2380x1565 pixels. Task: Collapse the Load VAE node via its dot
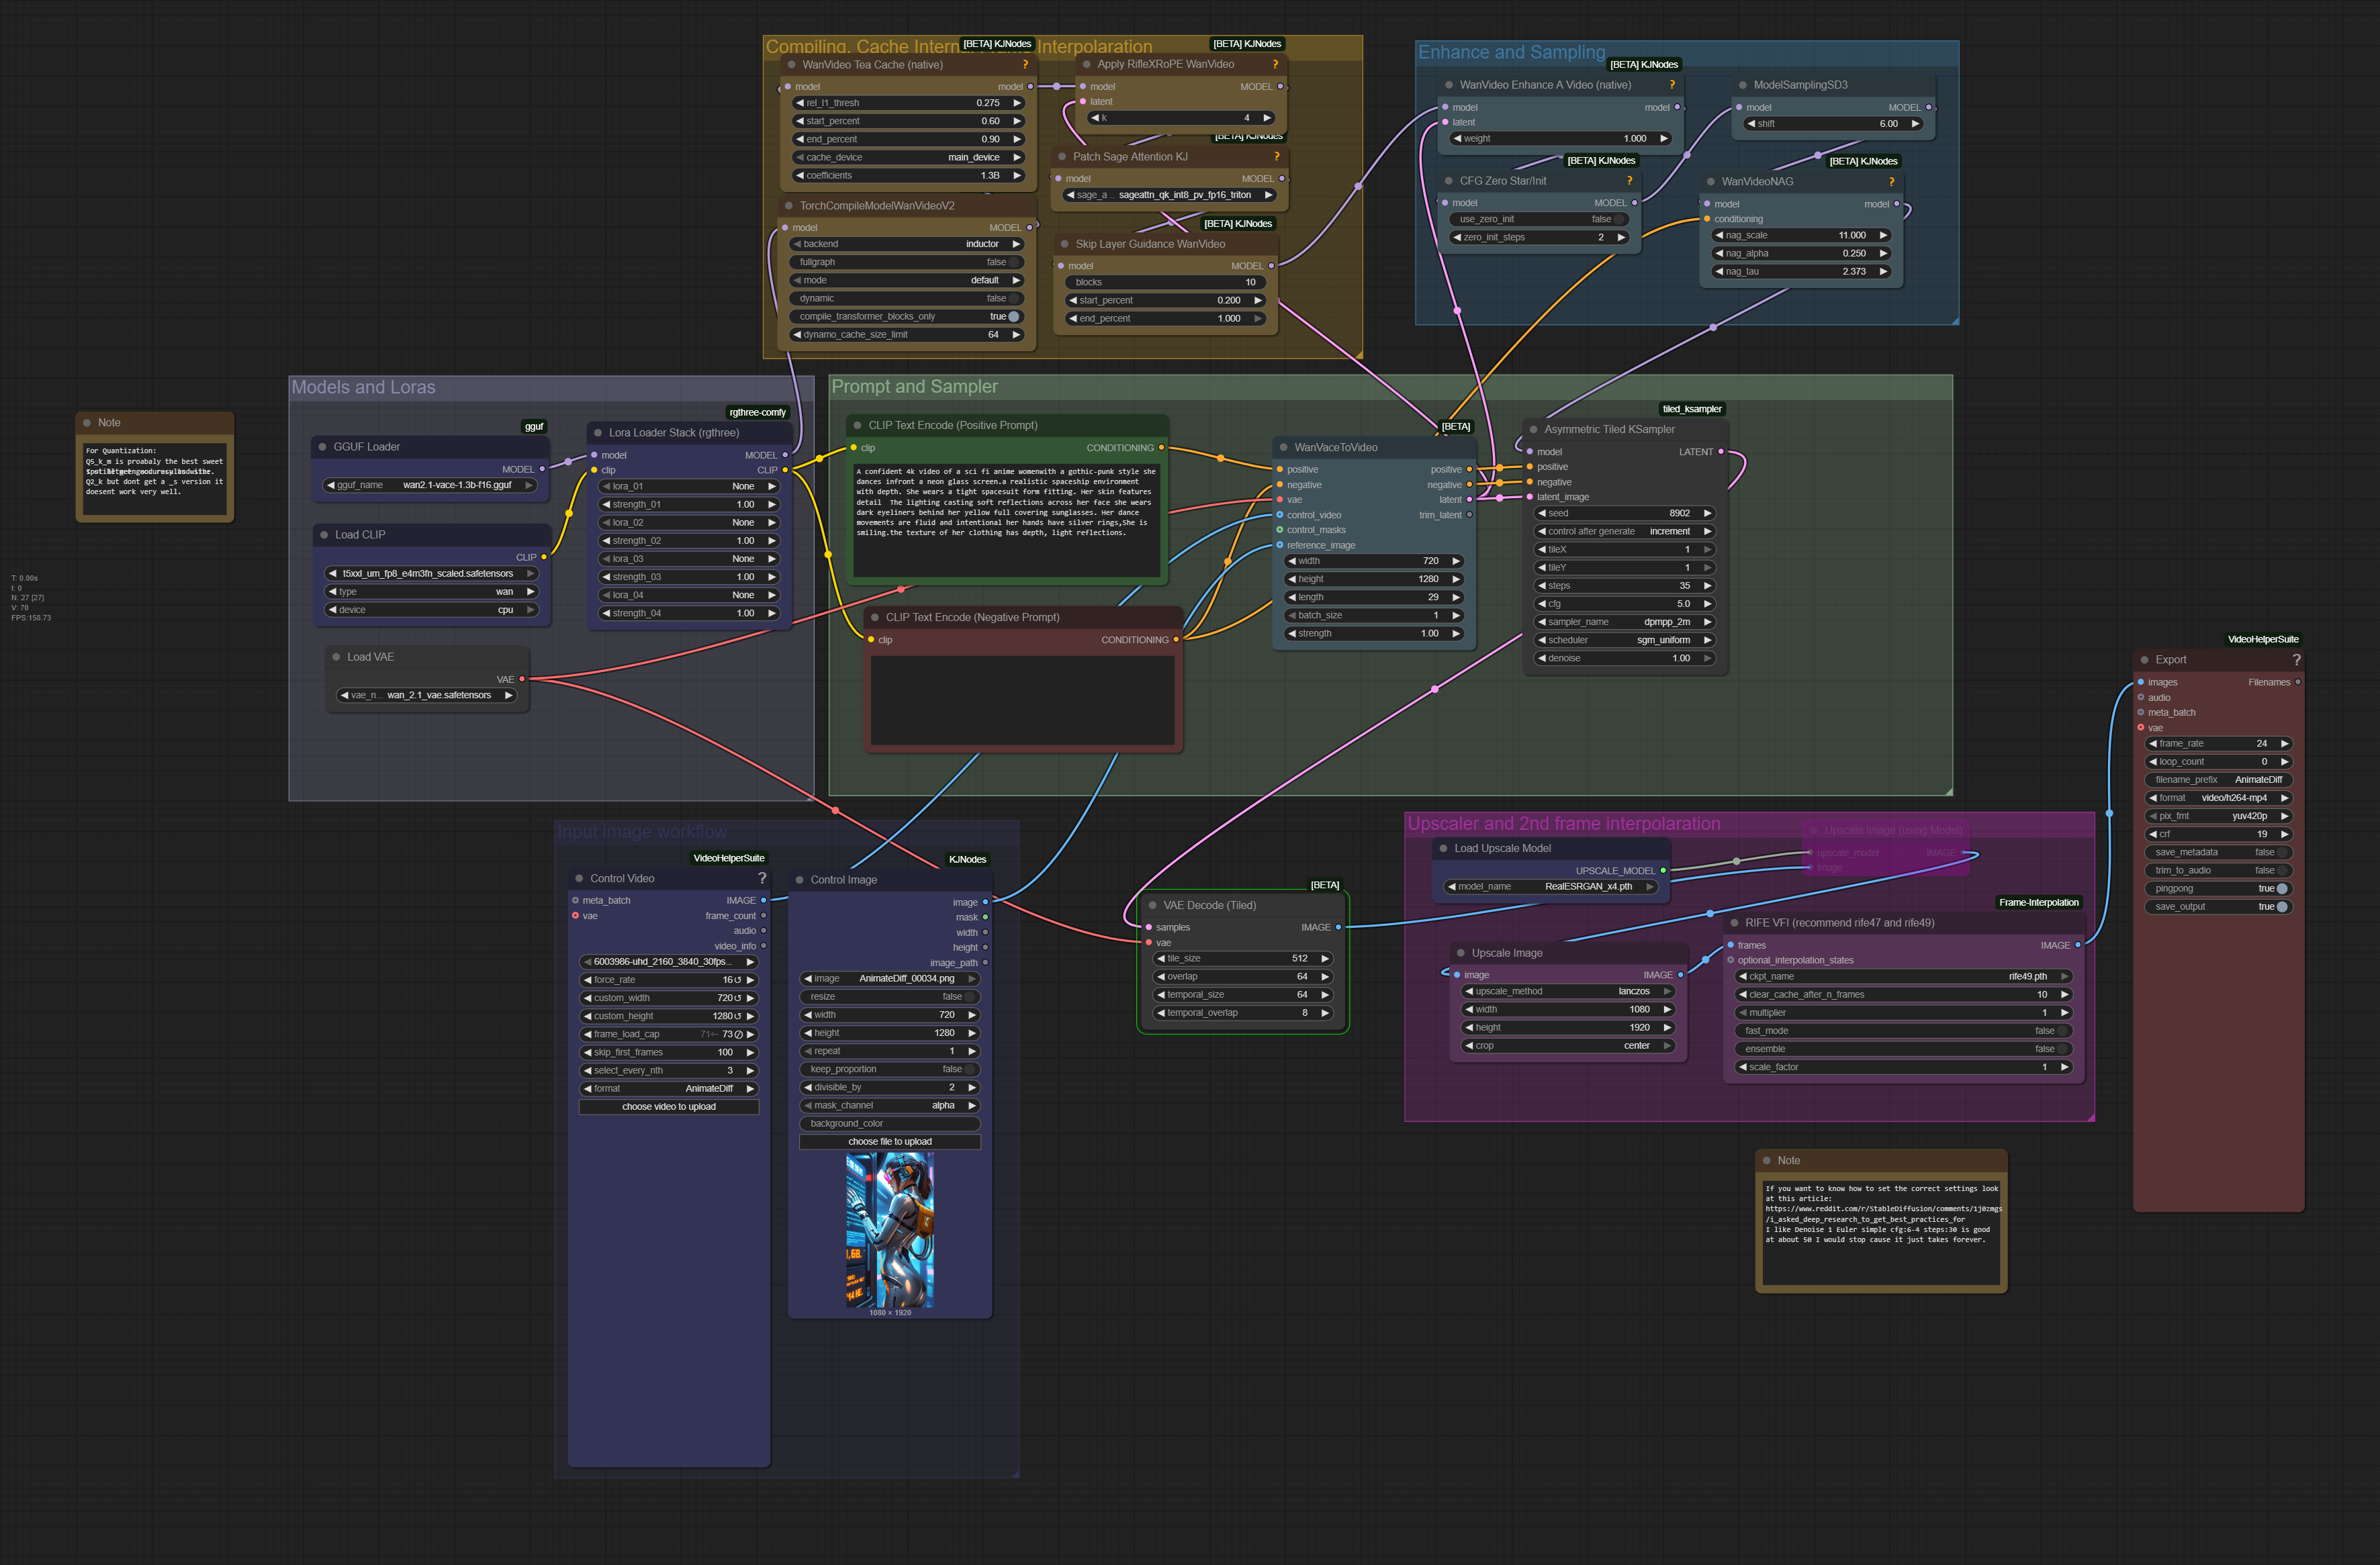336,657
